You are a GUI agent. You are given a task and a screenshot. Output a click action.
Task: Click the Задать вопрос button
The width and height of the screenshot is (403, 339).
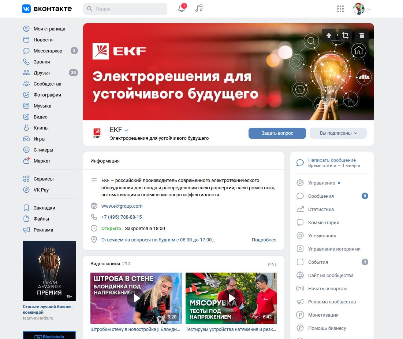[277, 133]
